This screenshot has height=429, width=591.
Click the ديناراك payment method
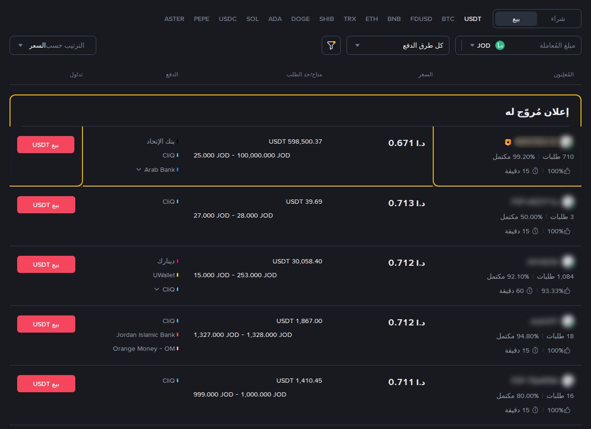tap(166, 261)
